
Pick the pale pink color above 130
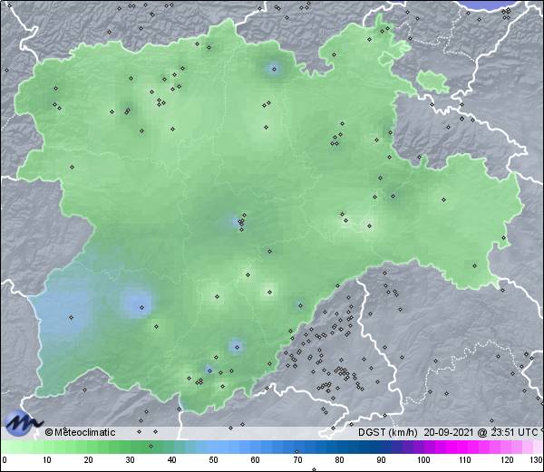[x=538, y=447]
